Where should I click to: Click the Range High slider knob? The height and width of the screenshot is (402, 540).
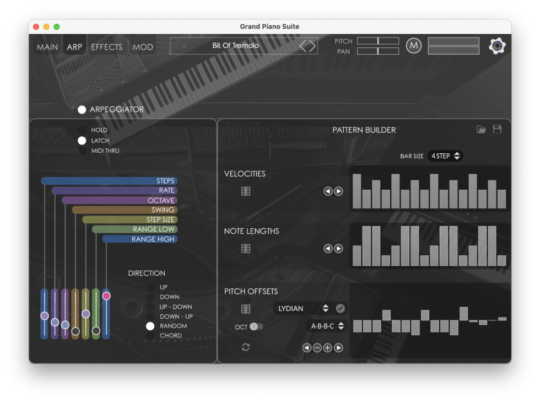(106, 296)
